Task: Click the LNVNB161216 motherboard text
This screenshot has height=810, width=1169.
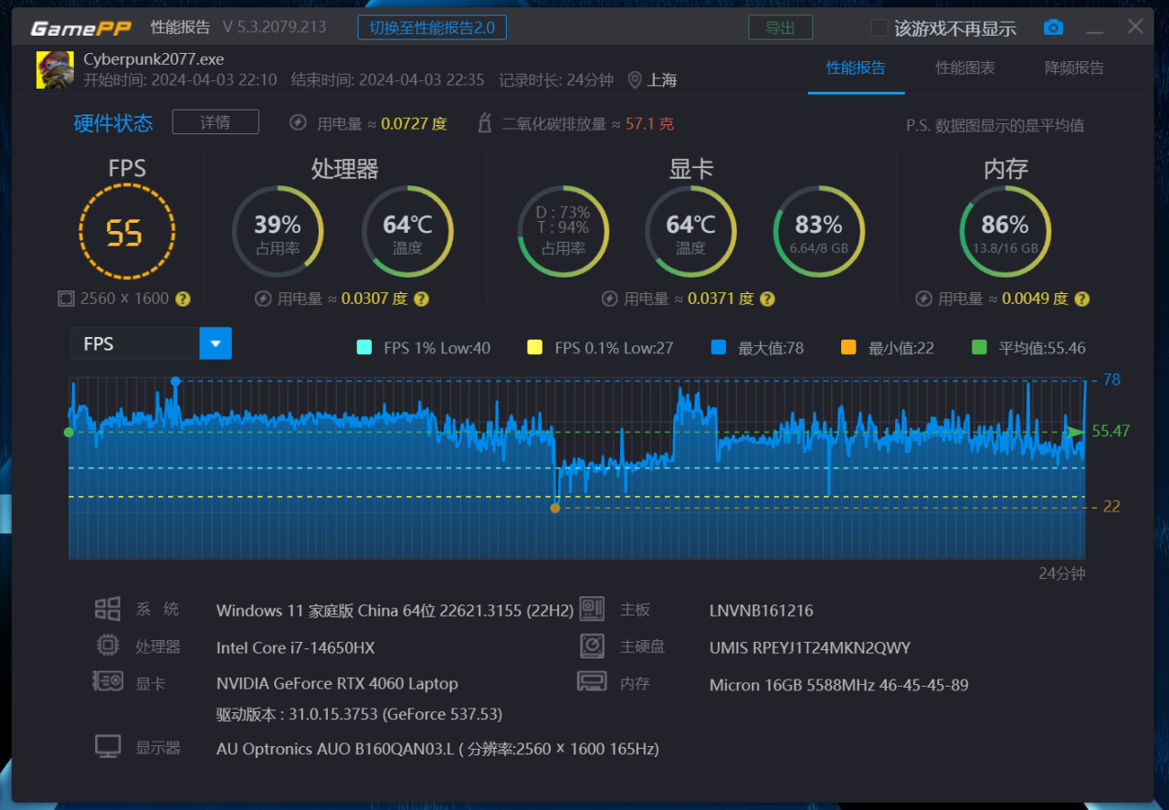Action: click(761, 610)
